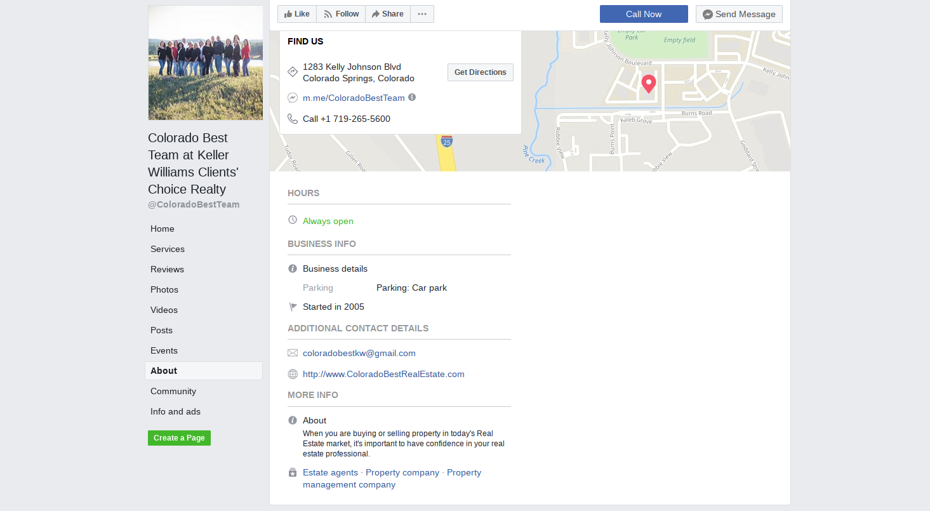This screenshot has height=511, width=930.
Task: Click the @ColoradoBestTeam username
Action: click(x=194, y=204)
